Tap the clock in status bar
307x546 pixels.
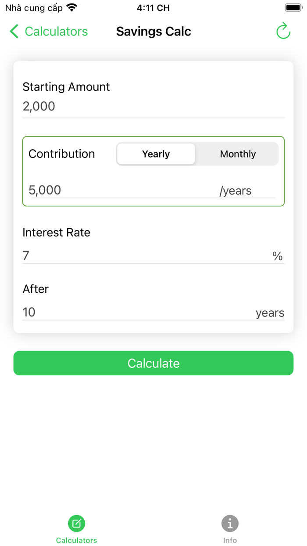point(153,7)
